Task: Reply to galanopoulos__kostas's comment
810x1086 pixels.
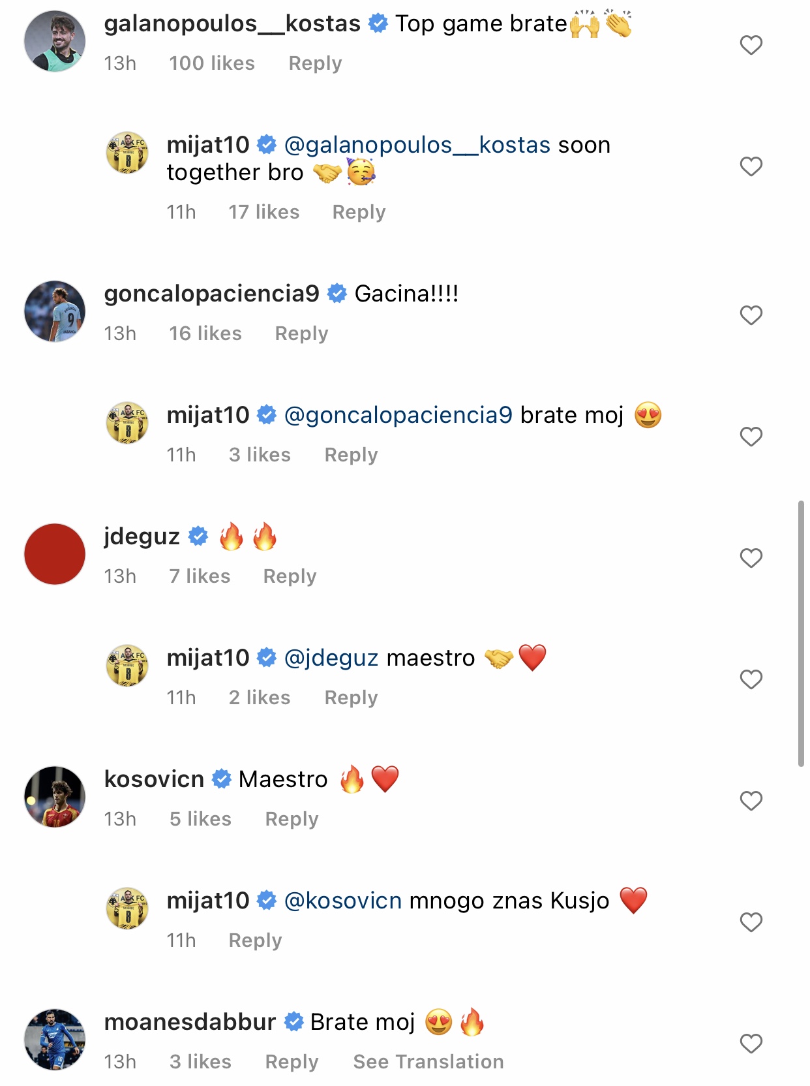Action: [315, 63]
